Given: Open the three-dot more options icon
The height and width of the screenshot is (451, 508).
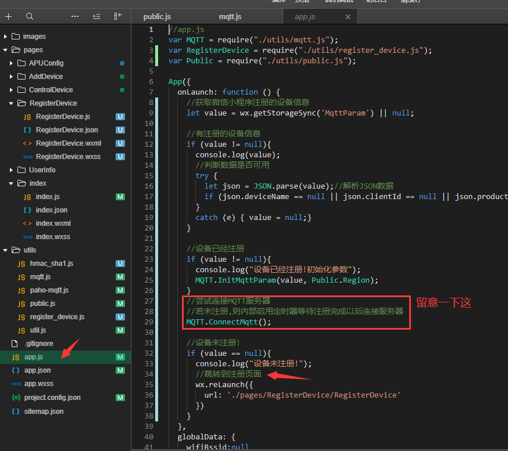Looking at the screenshot, I should coord(75,16).
